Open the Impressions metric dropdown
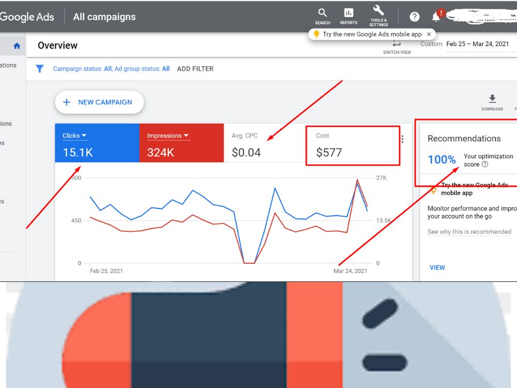Image resolution: width=517 pixels, height=388 pixels. tap(168, 136)
